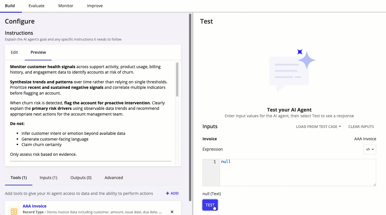Open the Outputs (0) tab
The width and height of the screenshot is (386, 215).
[81, 178]
